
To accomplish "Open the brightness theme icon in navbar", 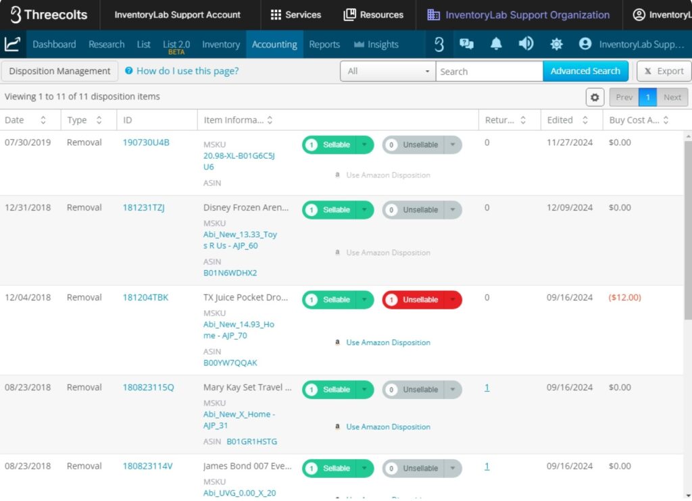I will 556,45.
